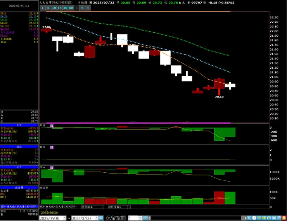Screen dimensions: 287x221
Task: Click the 20.60 low price label on chart
Action: [x=219, y=97]
